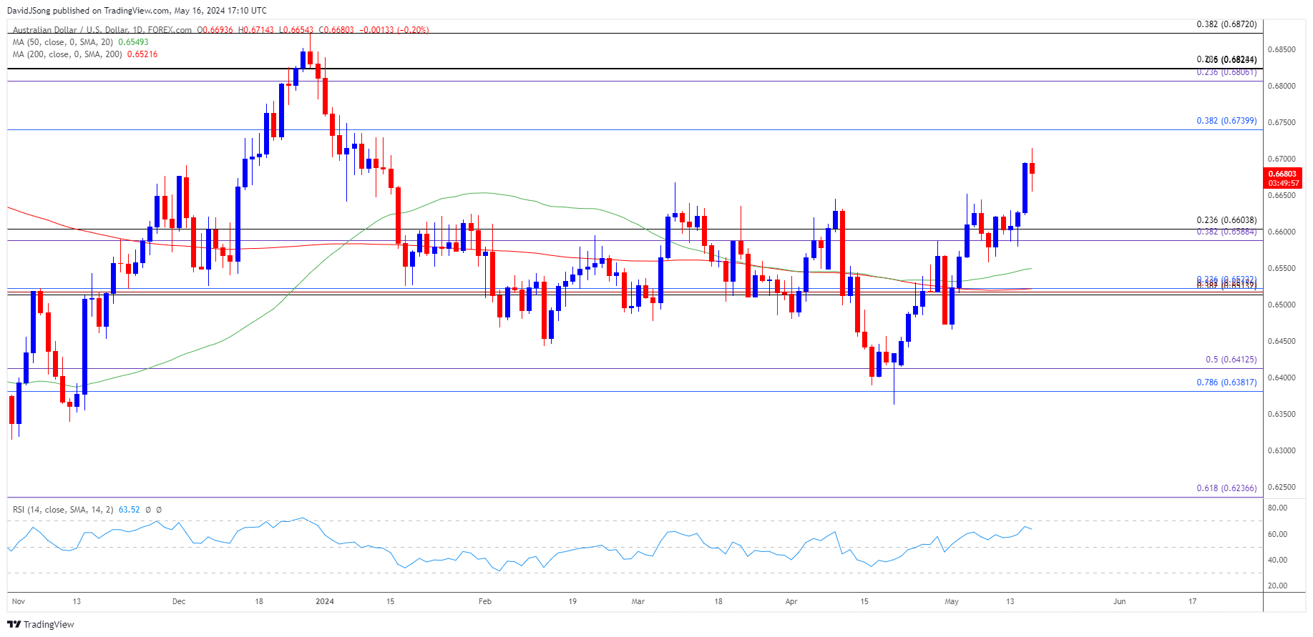The width and height of the screenshot is (1313, 637).
Task: Click the 0.64500 price axis label
Action: pyautogui.click(x=1282, y=341)
